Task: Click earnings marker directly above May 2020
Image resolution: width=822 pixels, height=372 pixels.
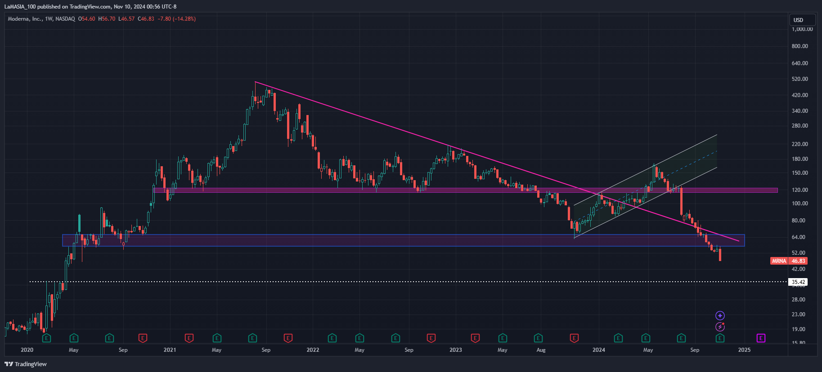Action: 74,338
